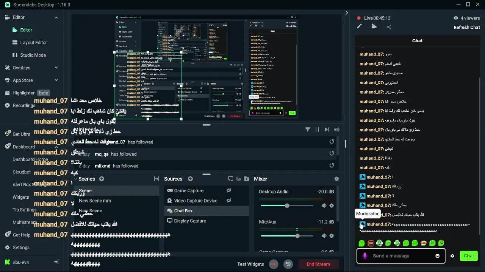Toggle the replay buffer button
The width and height of the screenshot is (485, 272).
(x=288, y=264)
